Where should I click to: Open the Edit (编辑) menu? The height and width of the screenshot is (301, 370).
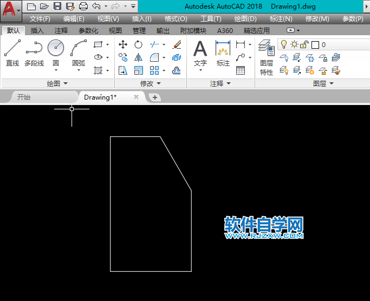click(x=74, y=18)
